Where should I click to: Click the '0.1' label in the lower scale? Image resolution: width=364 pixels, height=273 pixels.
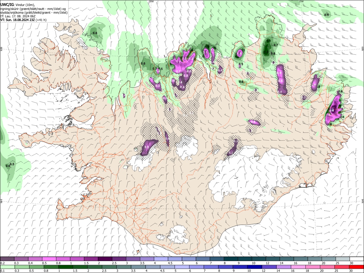[2, 271]
